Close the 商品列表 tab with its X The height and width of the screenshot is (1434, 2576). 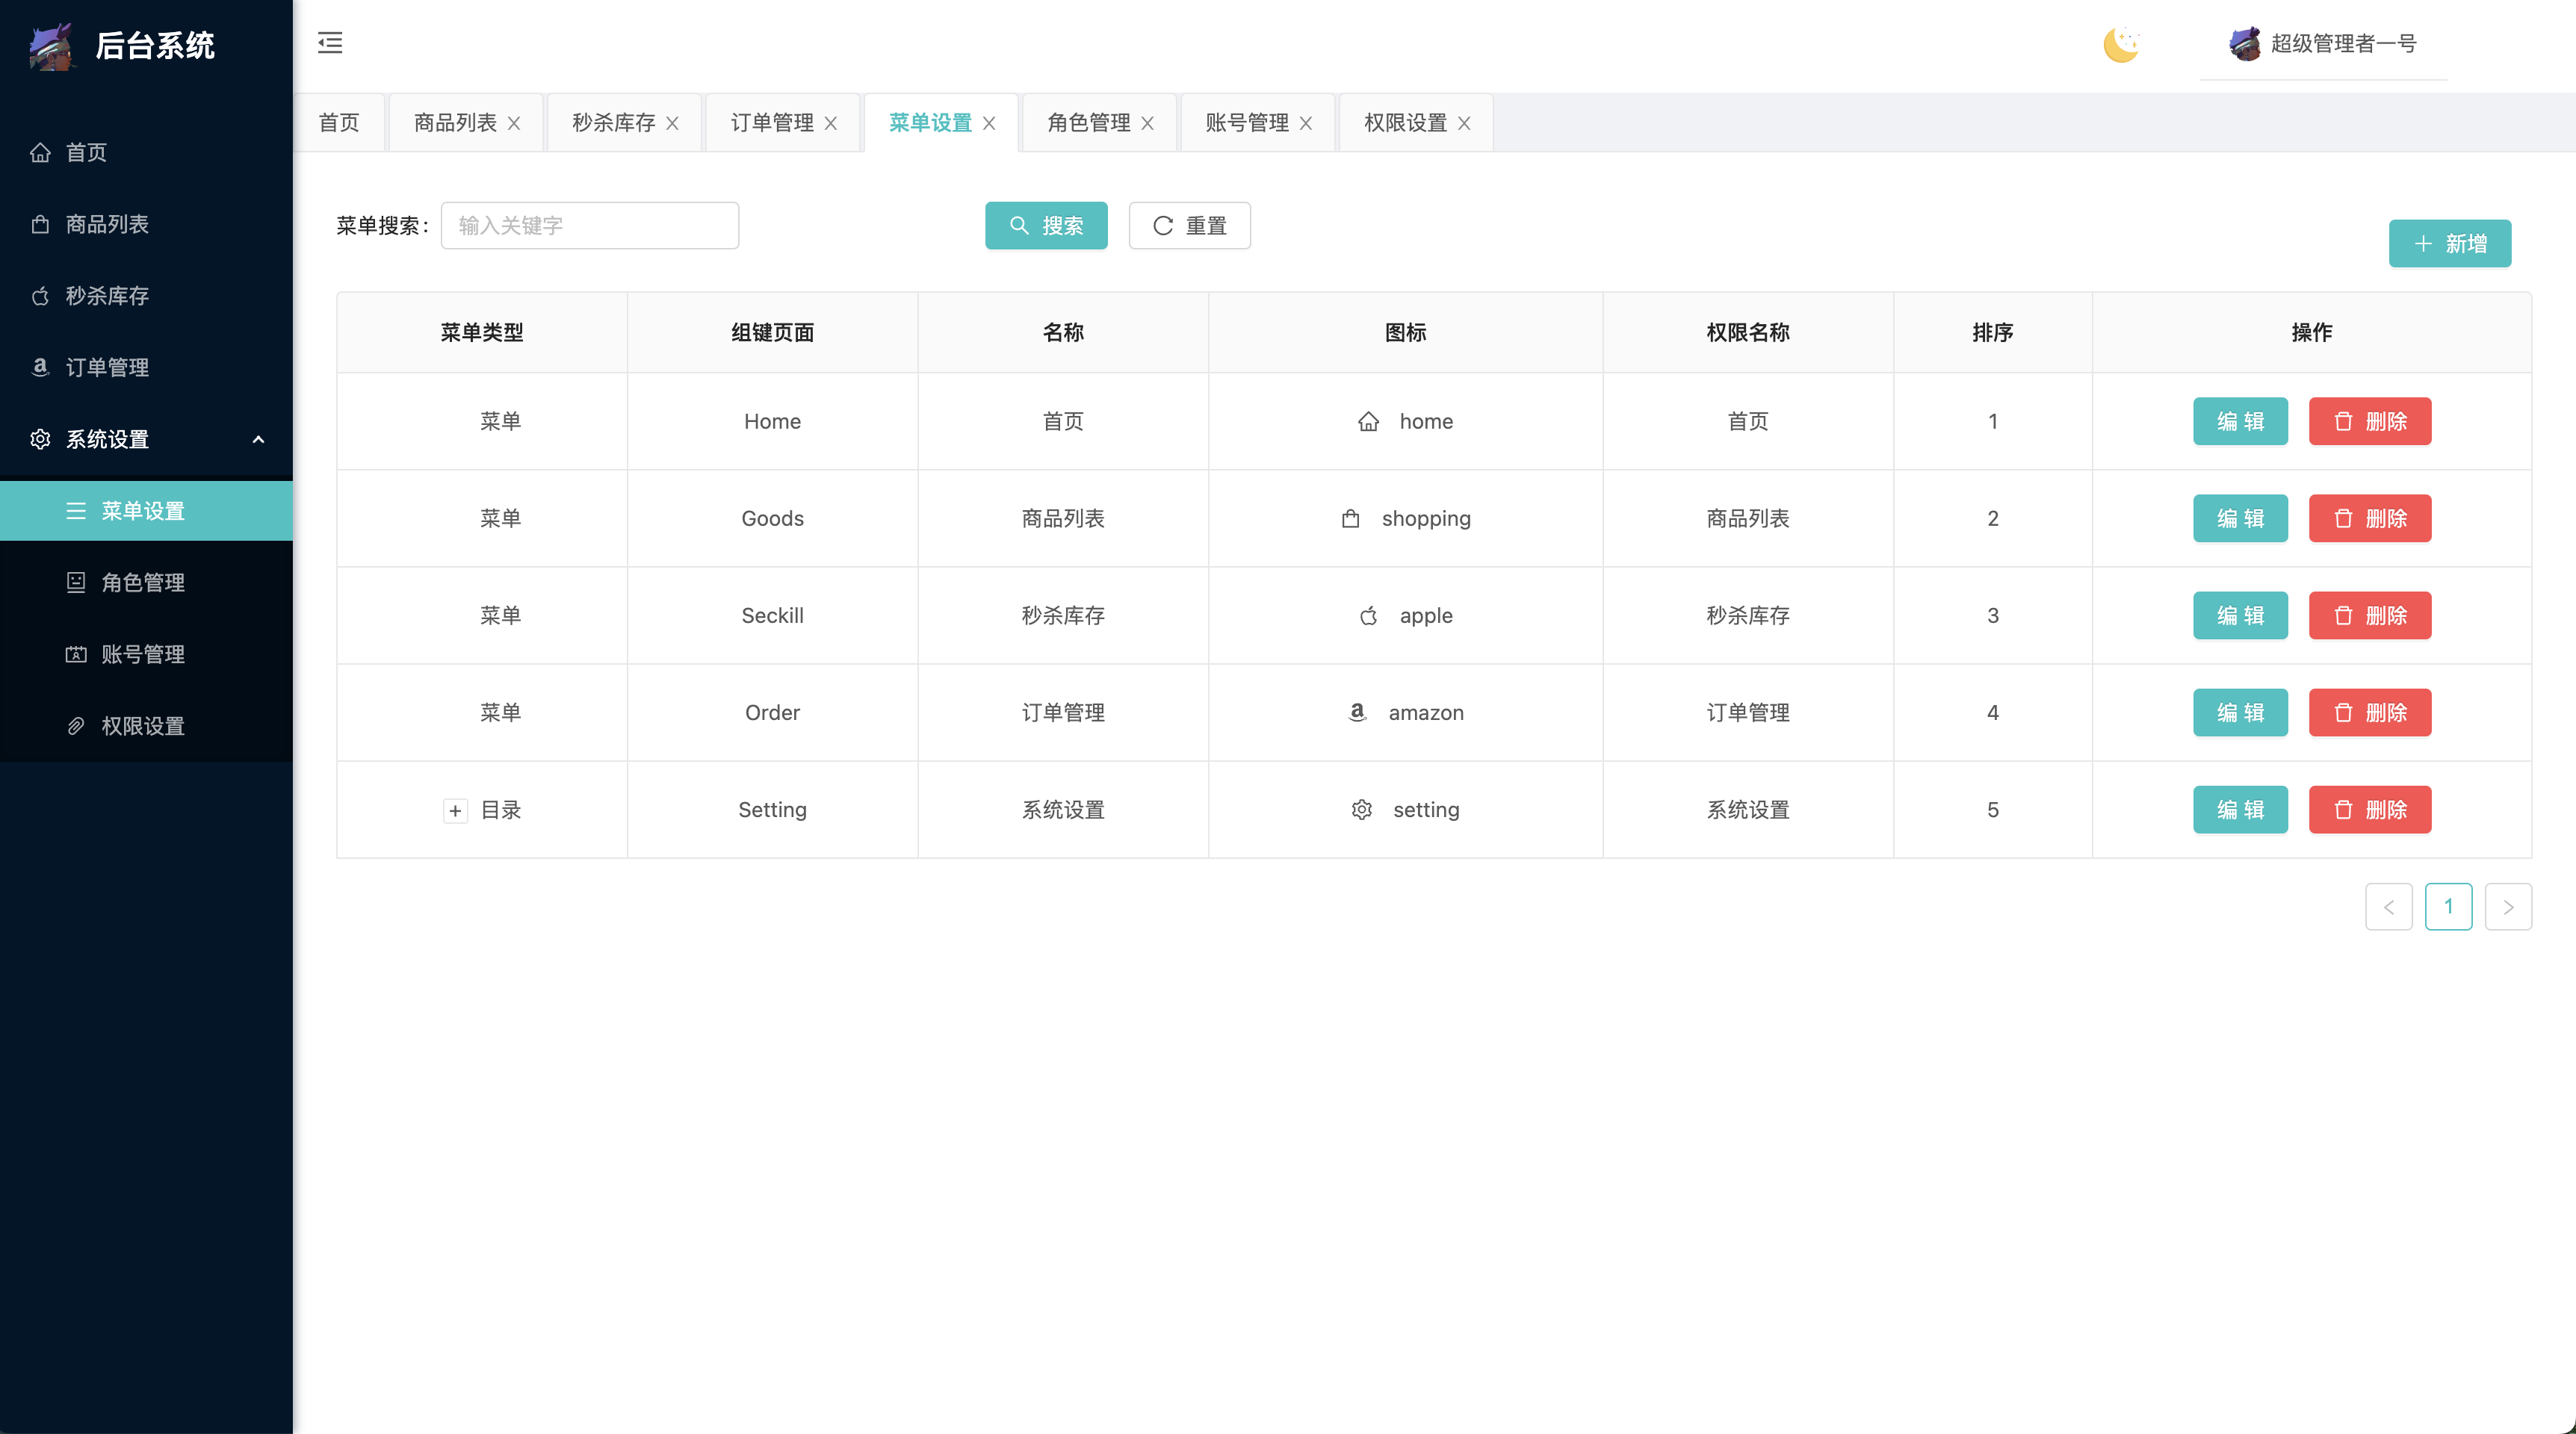tap(514, 123)
